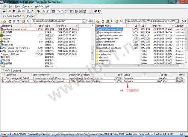
Task: Go to remote home folder icon
Action: (x=103, y=21)
